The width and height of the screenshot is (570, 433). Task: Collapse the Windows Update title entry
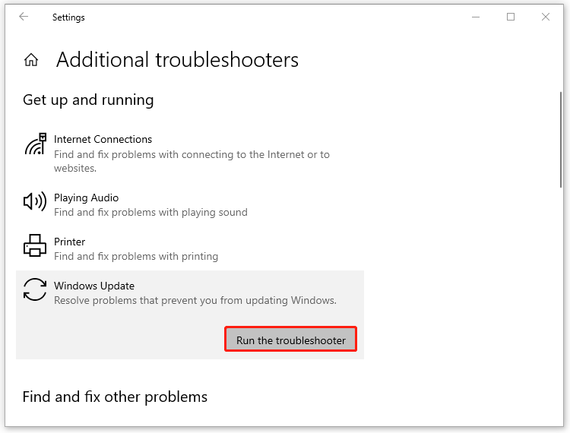pos(94,286)
